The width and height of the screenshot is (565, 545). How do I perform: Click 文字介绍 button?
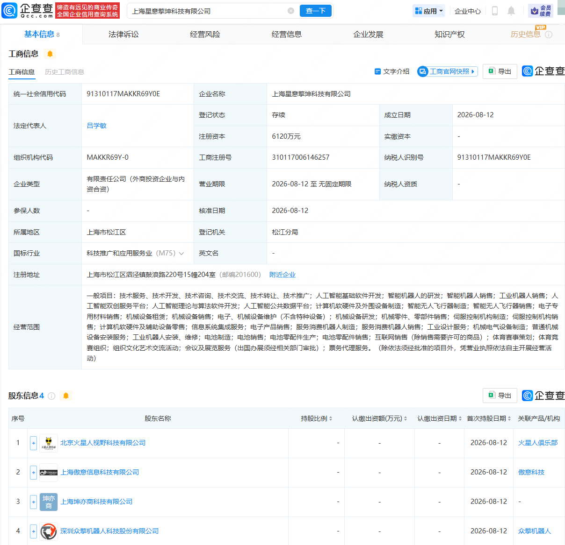click(x=392, y=71)
